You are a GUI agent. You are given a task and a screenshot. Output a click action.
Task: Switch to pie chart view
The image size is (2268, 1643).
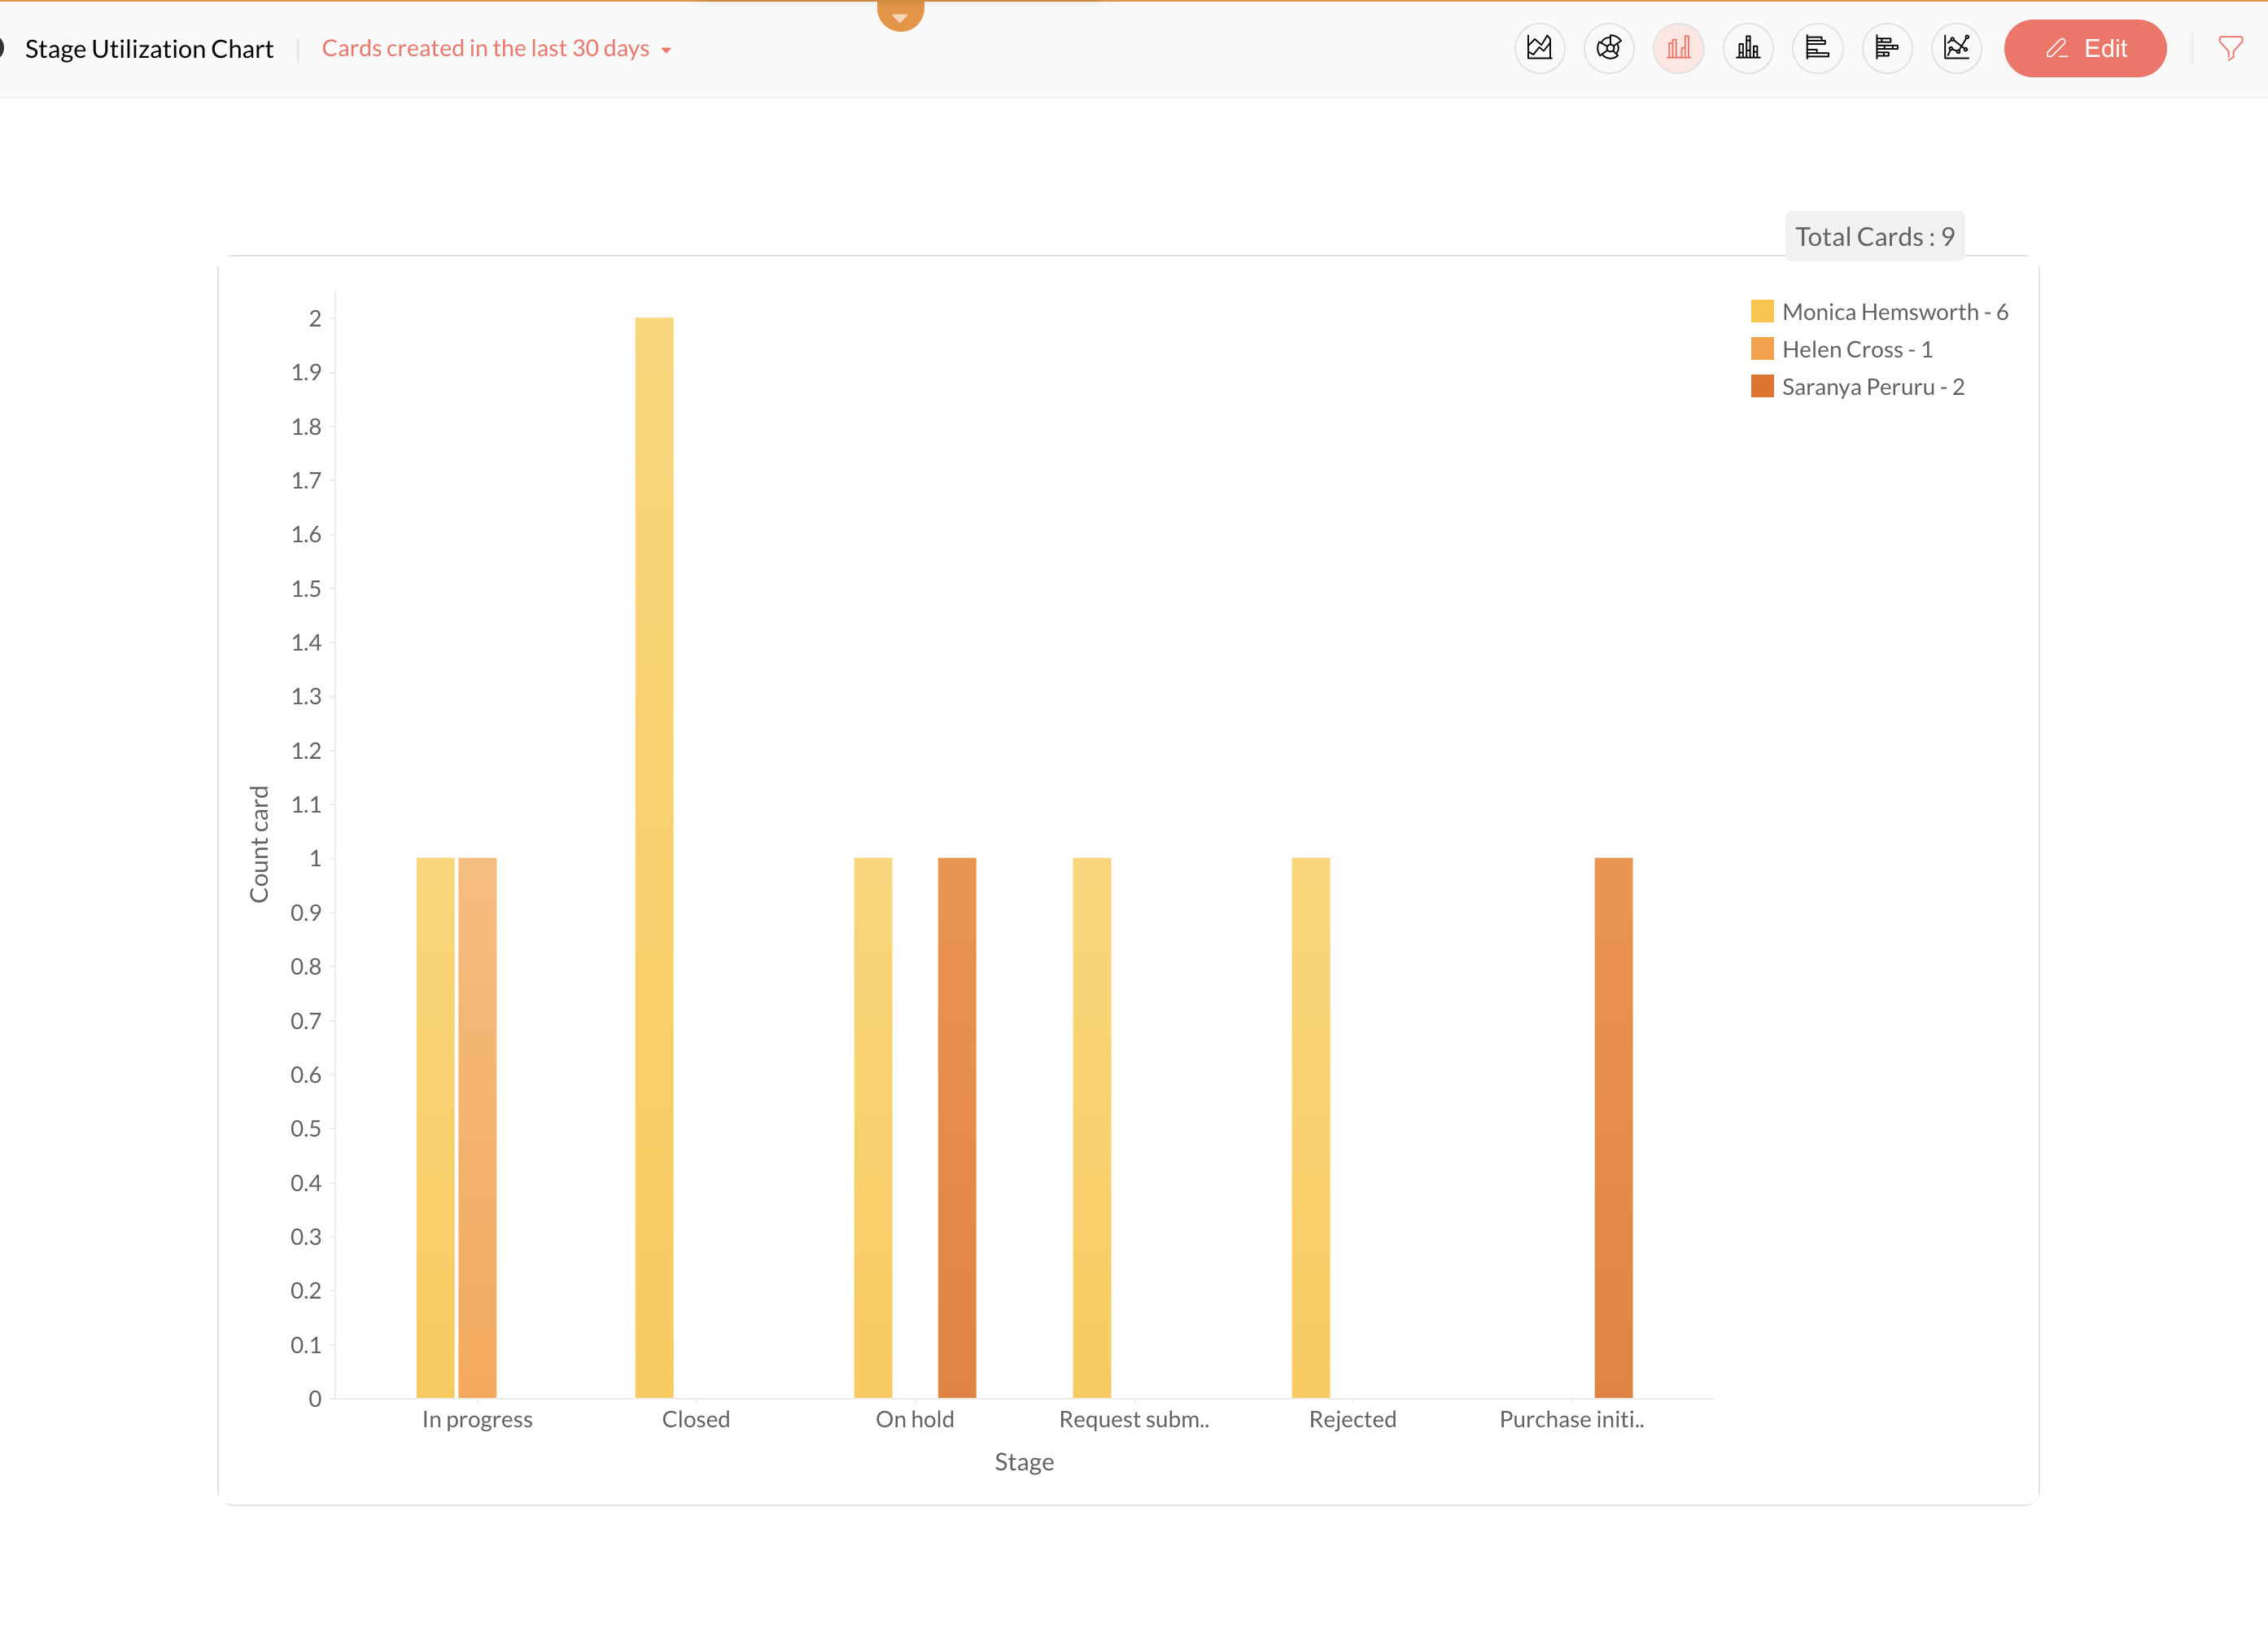coord(1608,48)
